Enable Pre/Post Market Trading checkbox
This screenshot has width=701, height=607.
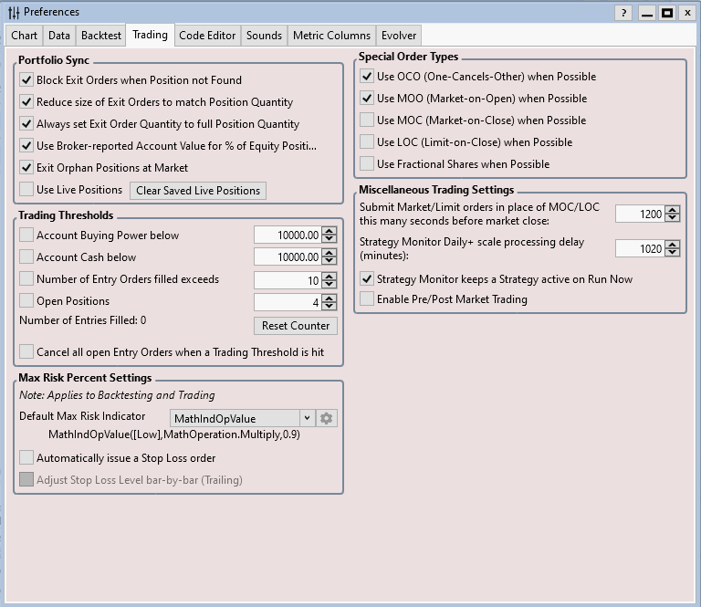pyautogui.click(x=367, y=299)
